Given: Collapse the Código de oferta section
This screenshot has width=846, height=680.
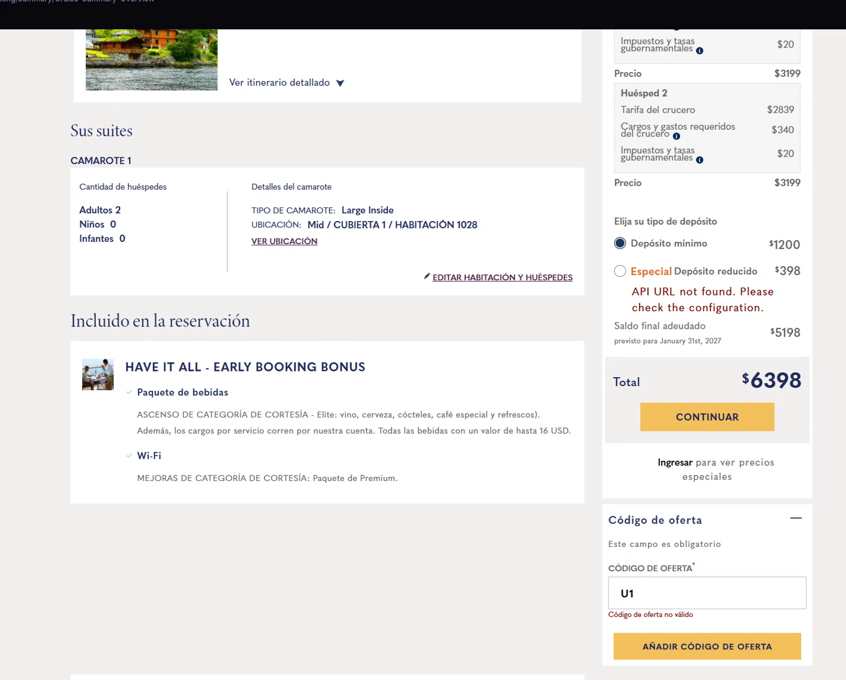Looking at the screenshot, I should (796, 518).
